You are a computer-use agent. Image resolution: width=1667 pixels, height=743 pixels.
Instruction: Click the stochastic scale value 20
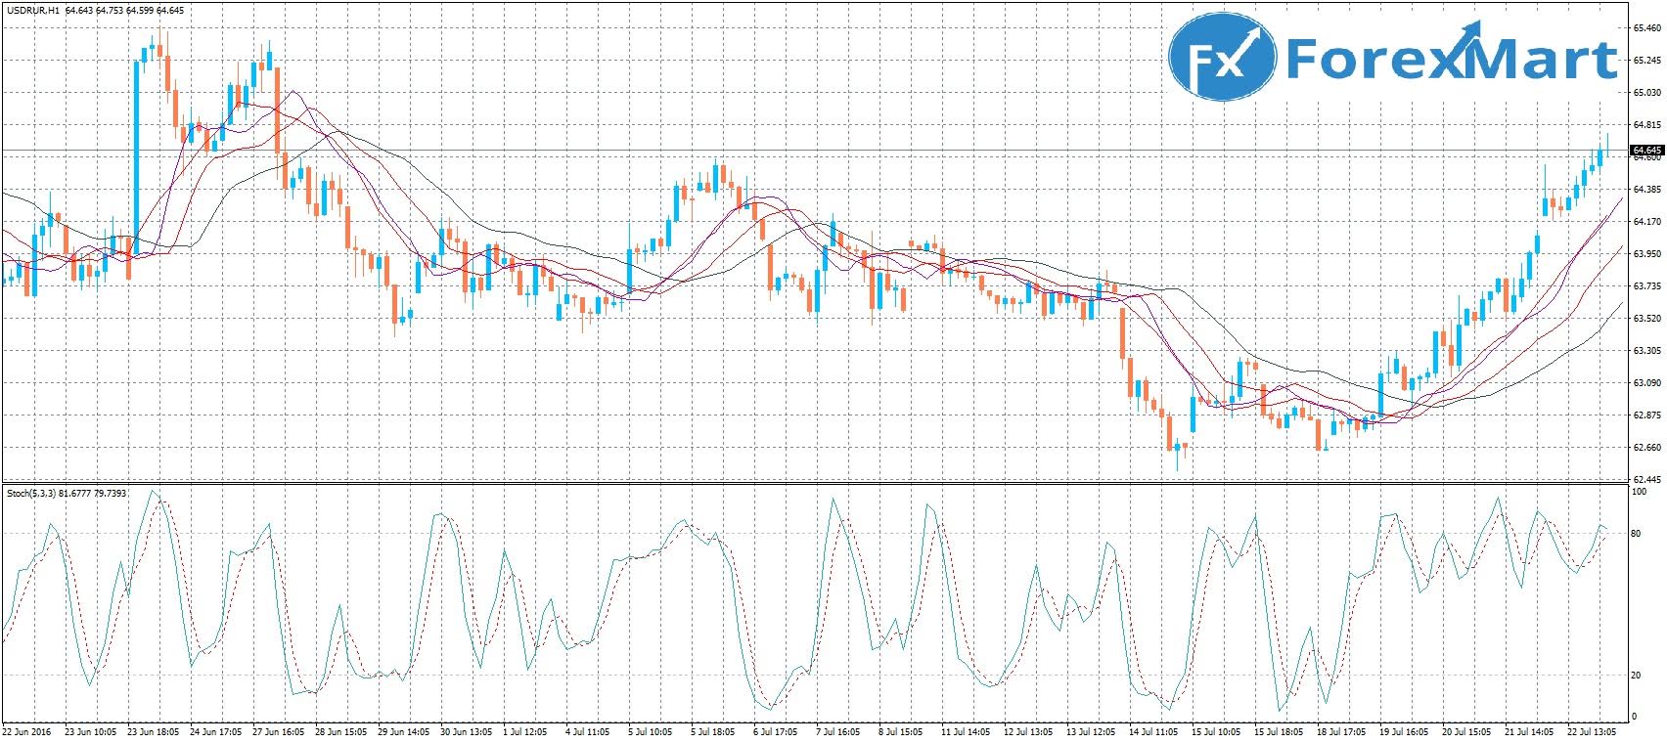[1638, 676]
